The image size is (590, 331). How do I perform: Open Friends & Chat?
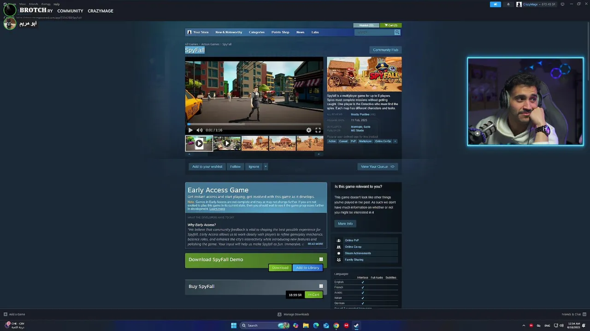(x=574, y=314)
